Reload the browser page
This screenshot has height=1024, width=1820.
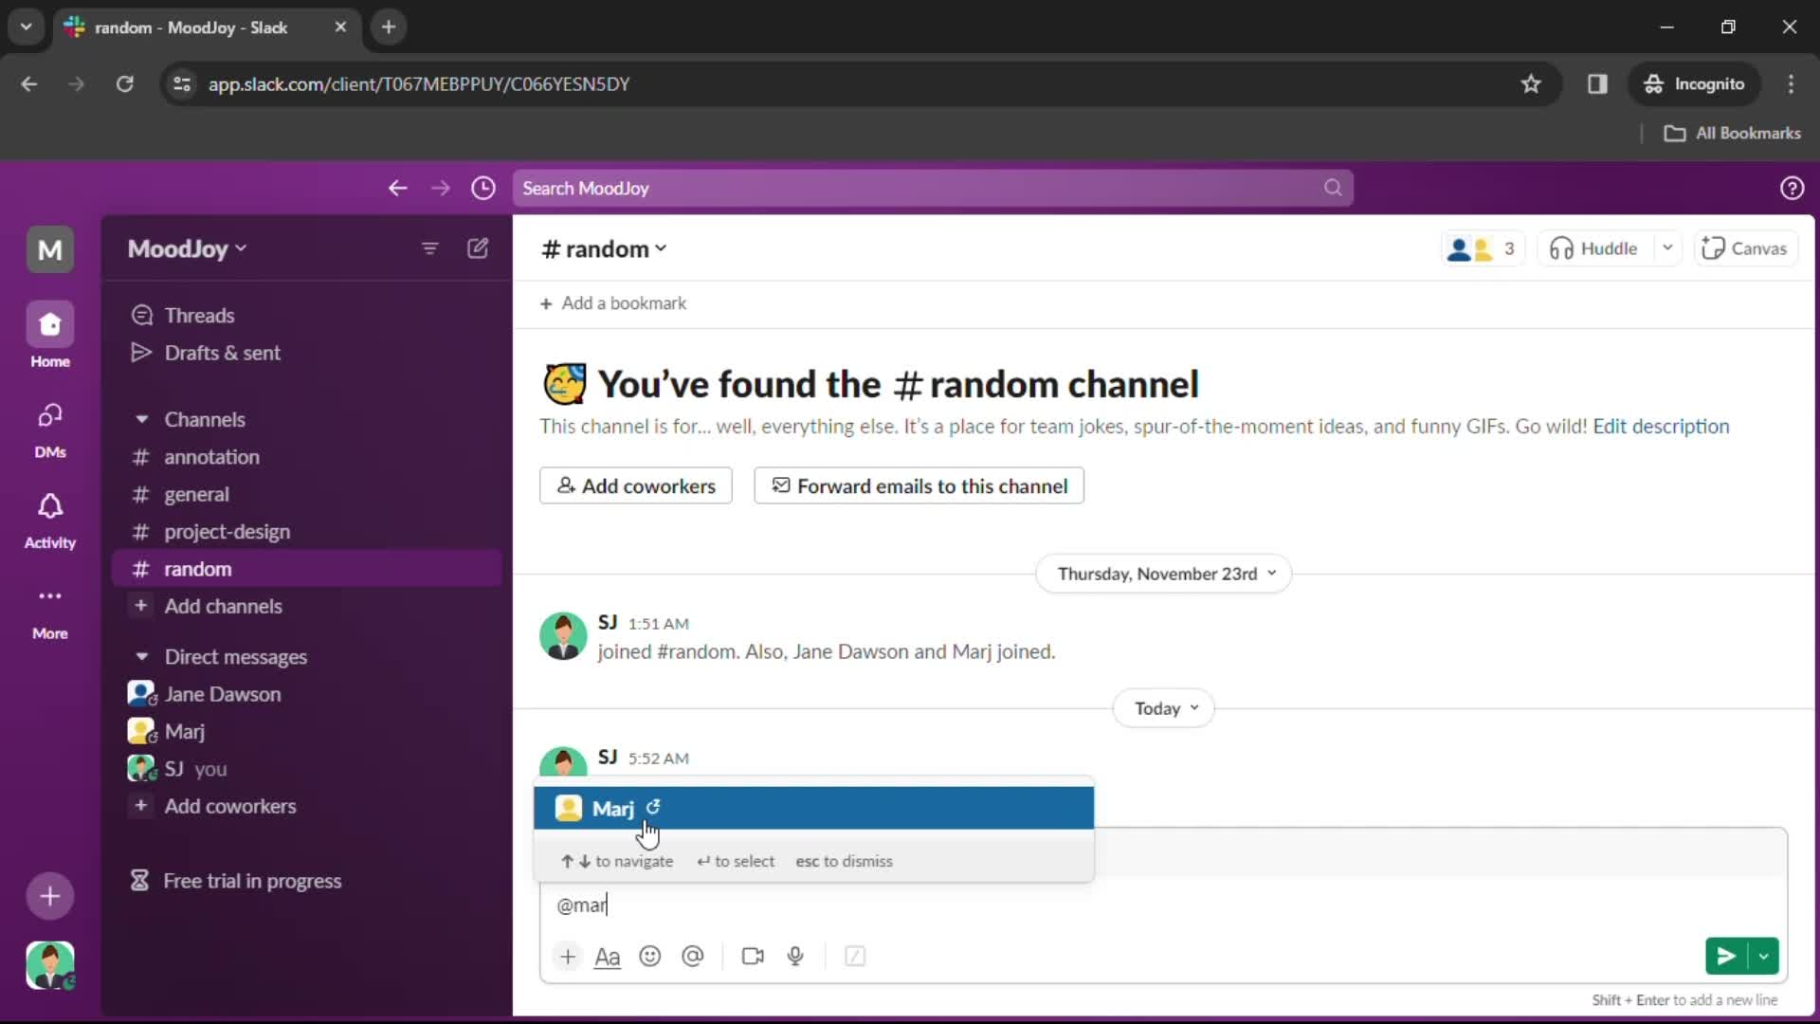124,84
